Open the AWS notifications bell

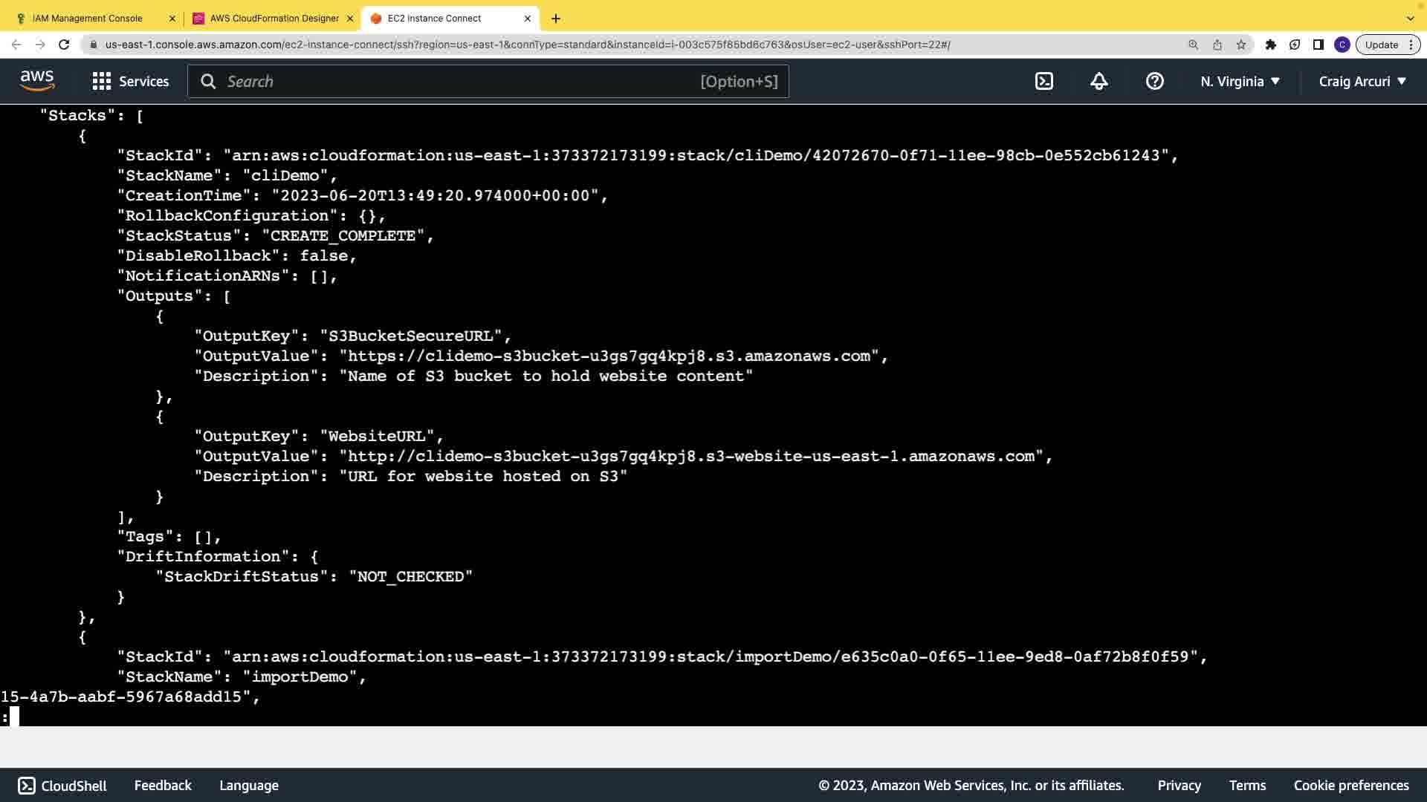(x=1099, y=82)
